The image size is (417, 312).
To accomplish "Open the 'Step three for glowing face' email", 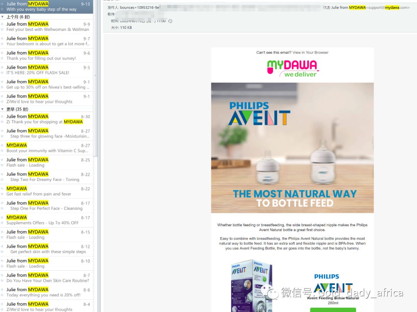I will pos(47,133).
